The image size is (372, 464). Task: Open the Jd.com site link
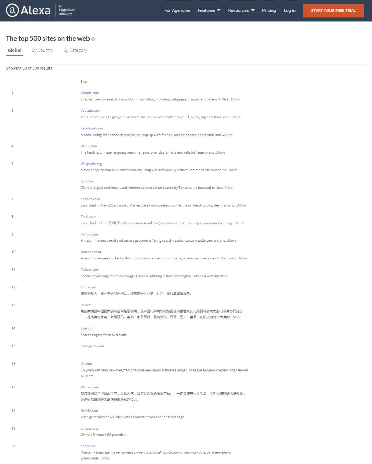86,305
